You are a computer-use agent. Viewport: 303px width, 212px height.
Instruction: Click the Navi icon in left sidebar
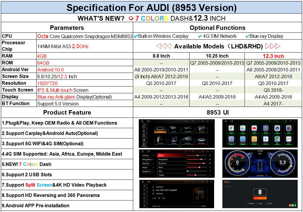[144, 131]
